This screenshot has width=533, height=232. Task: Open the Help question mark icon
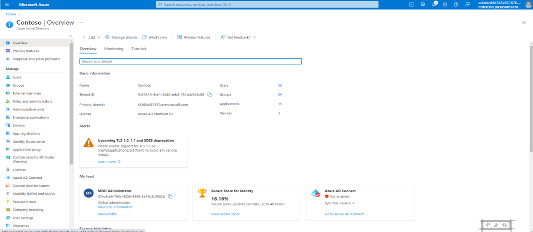pos(456,5)
